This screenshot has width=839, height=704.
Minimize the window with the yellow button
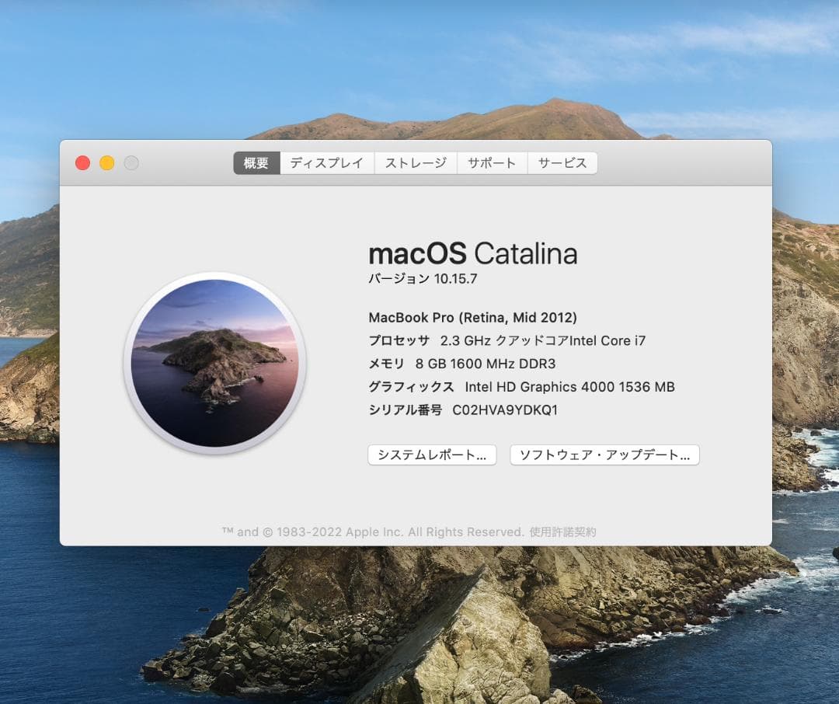tap(106, 162)
